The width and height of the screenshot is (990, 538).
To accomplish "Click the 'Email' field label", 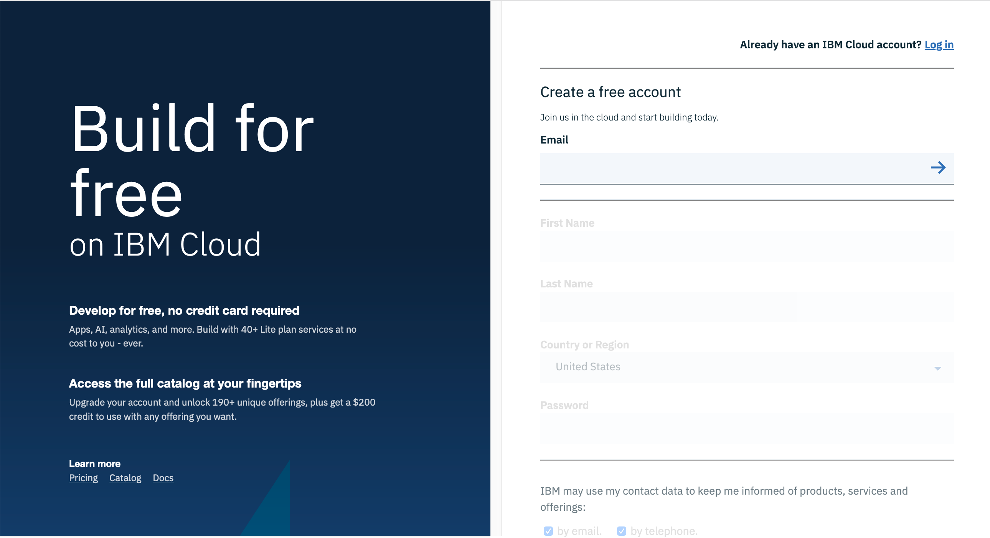I will coord(554,140).
